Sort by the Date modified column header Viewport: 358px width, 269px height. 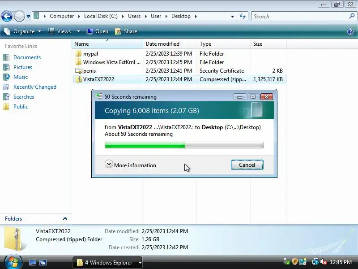coord(170,43)
